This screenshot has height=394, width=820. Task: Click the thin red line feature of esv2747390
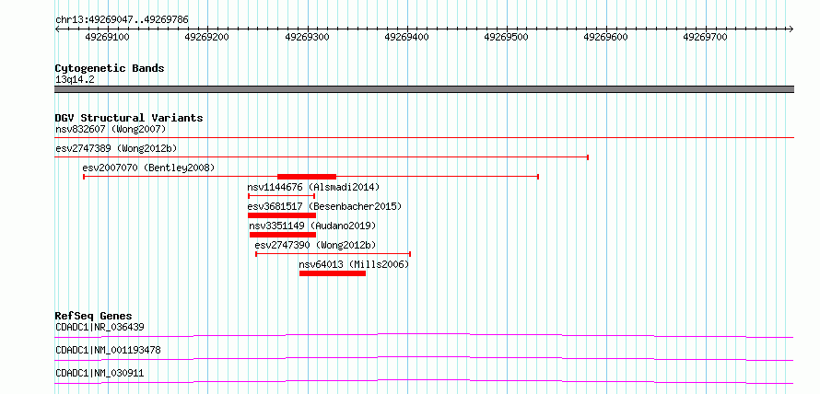pyautogui.click(x=334, y=254)
